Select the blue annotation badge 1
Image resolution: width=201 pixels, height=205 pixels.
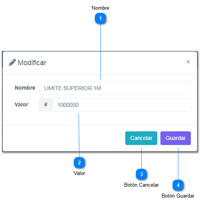100,18
